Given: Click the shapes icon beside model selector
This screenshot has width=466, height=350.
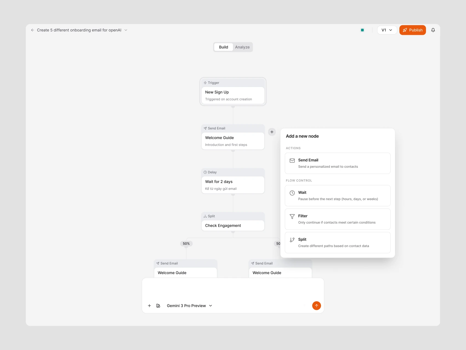Looking at the screenshot, I should (158, 306).
